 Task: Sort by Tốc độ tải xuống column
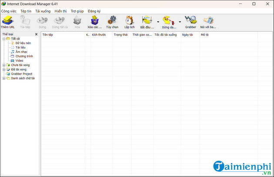167,35
